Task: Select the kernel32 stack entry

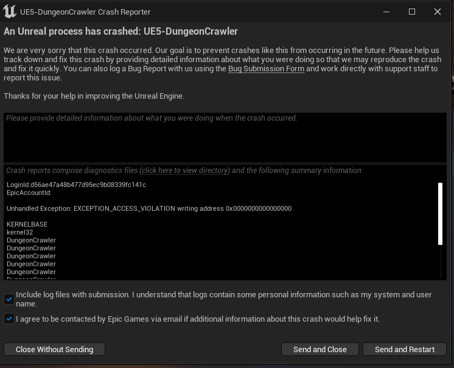Action: (x=19, y=232)
